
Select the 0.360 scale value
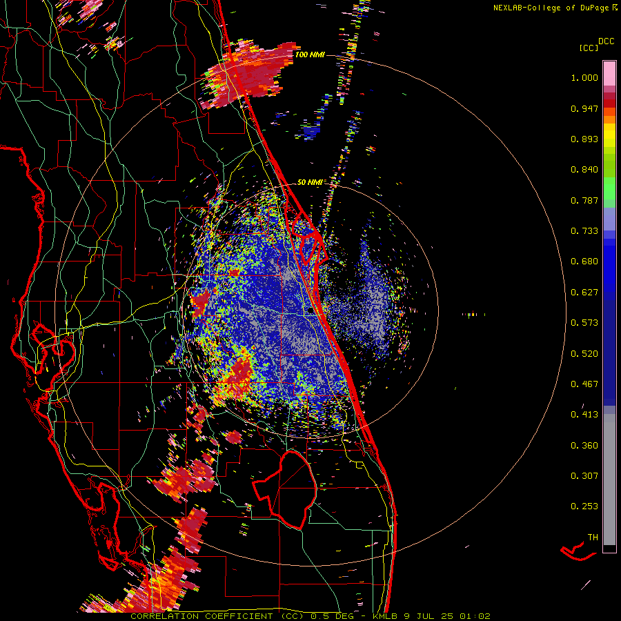tap(584, 446)
